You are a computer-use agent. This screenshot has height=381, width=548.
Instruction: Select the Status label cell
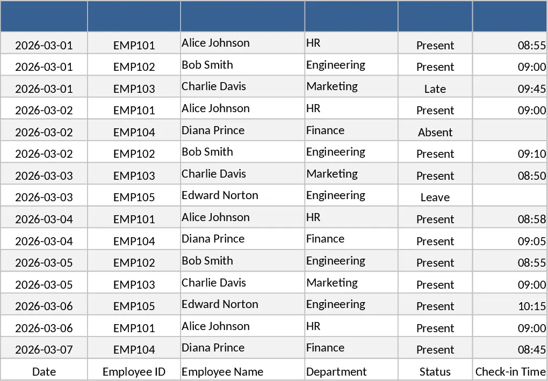pos(435,370)
